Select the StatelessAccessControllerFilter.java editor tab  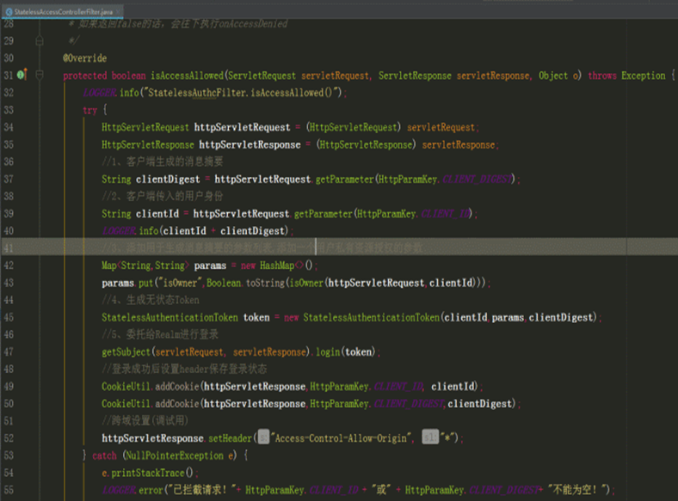pos(63,12)
